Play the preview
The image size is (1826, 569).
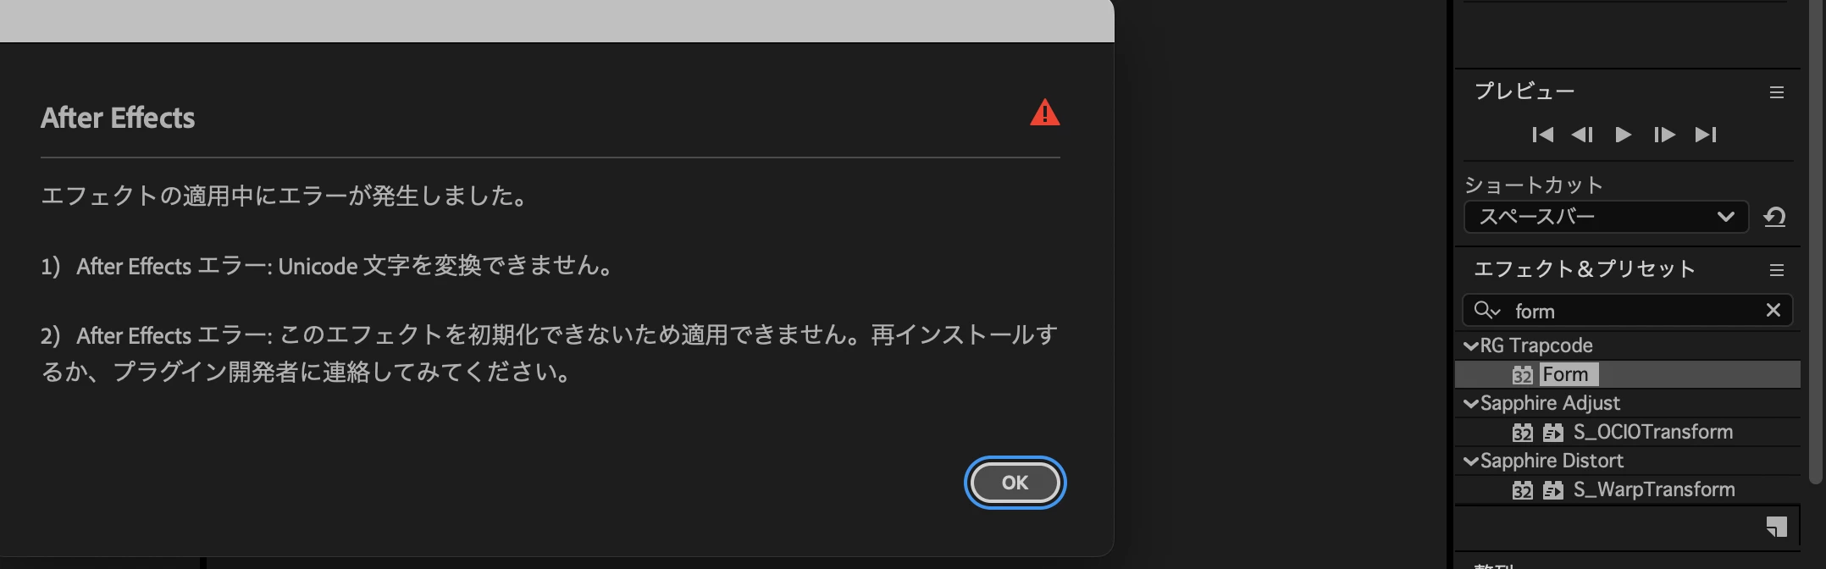[x=1623, y=135]
